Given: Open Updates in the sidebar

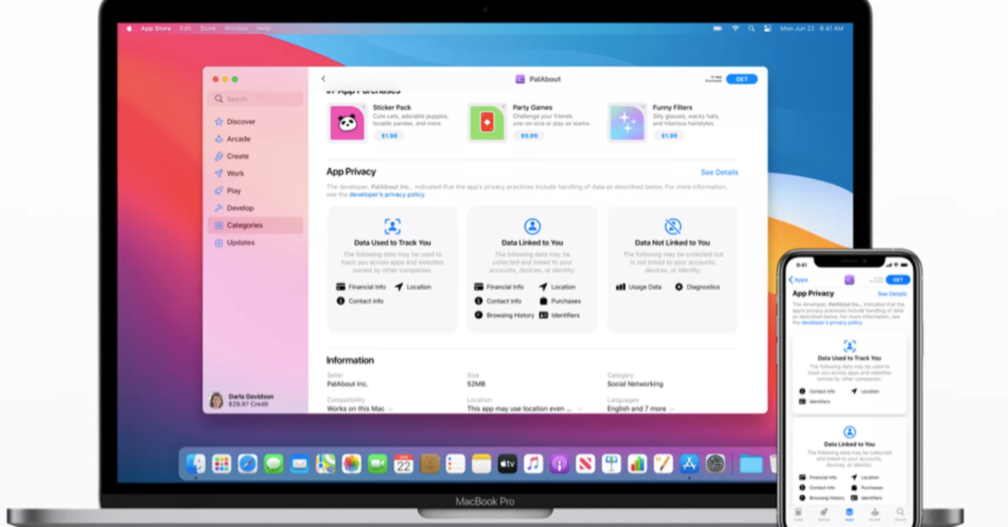Looking at the screenshot, I should [x=234, y=242].
